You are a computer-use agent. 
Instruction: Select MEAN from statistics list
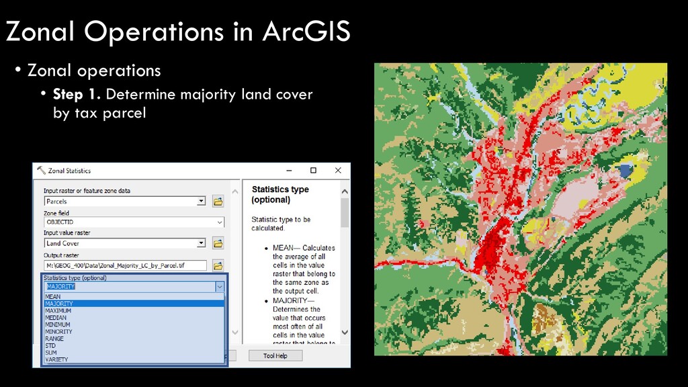(x=134, y=296)
